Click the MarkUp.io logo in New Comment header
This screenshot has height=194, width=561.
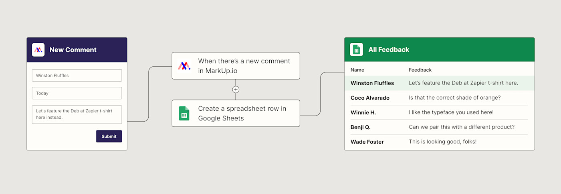[38, 50]
